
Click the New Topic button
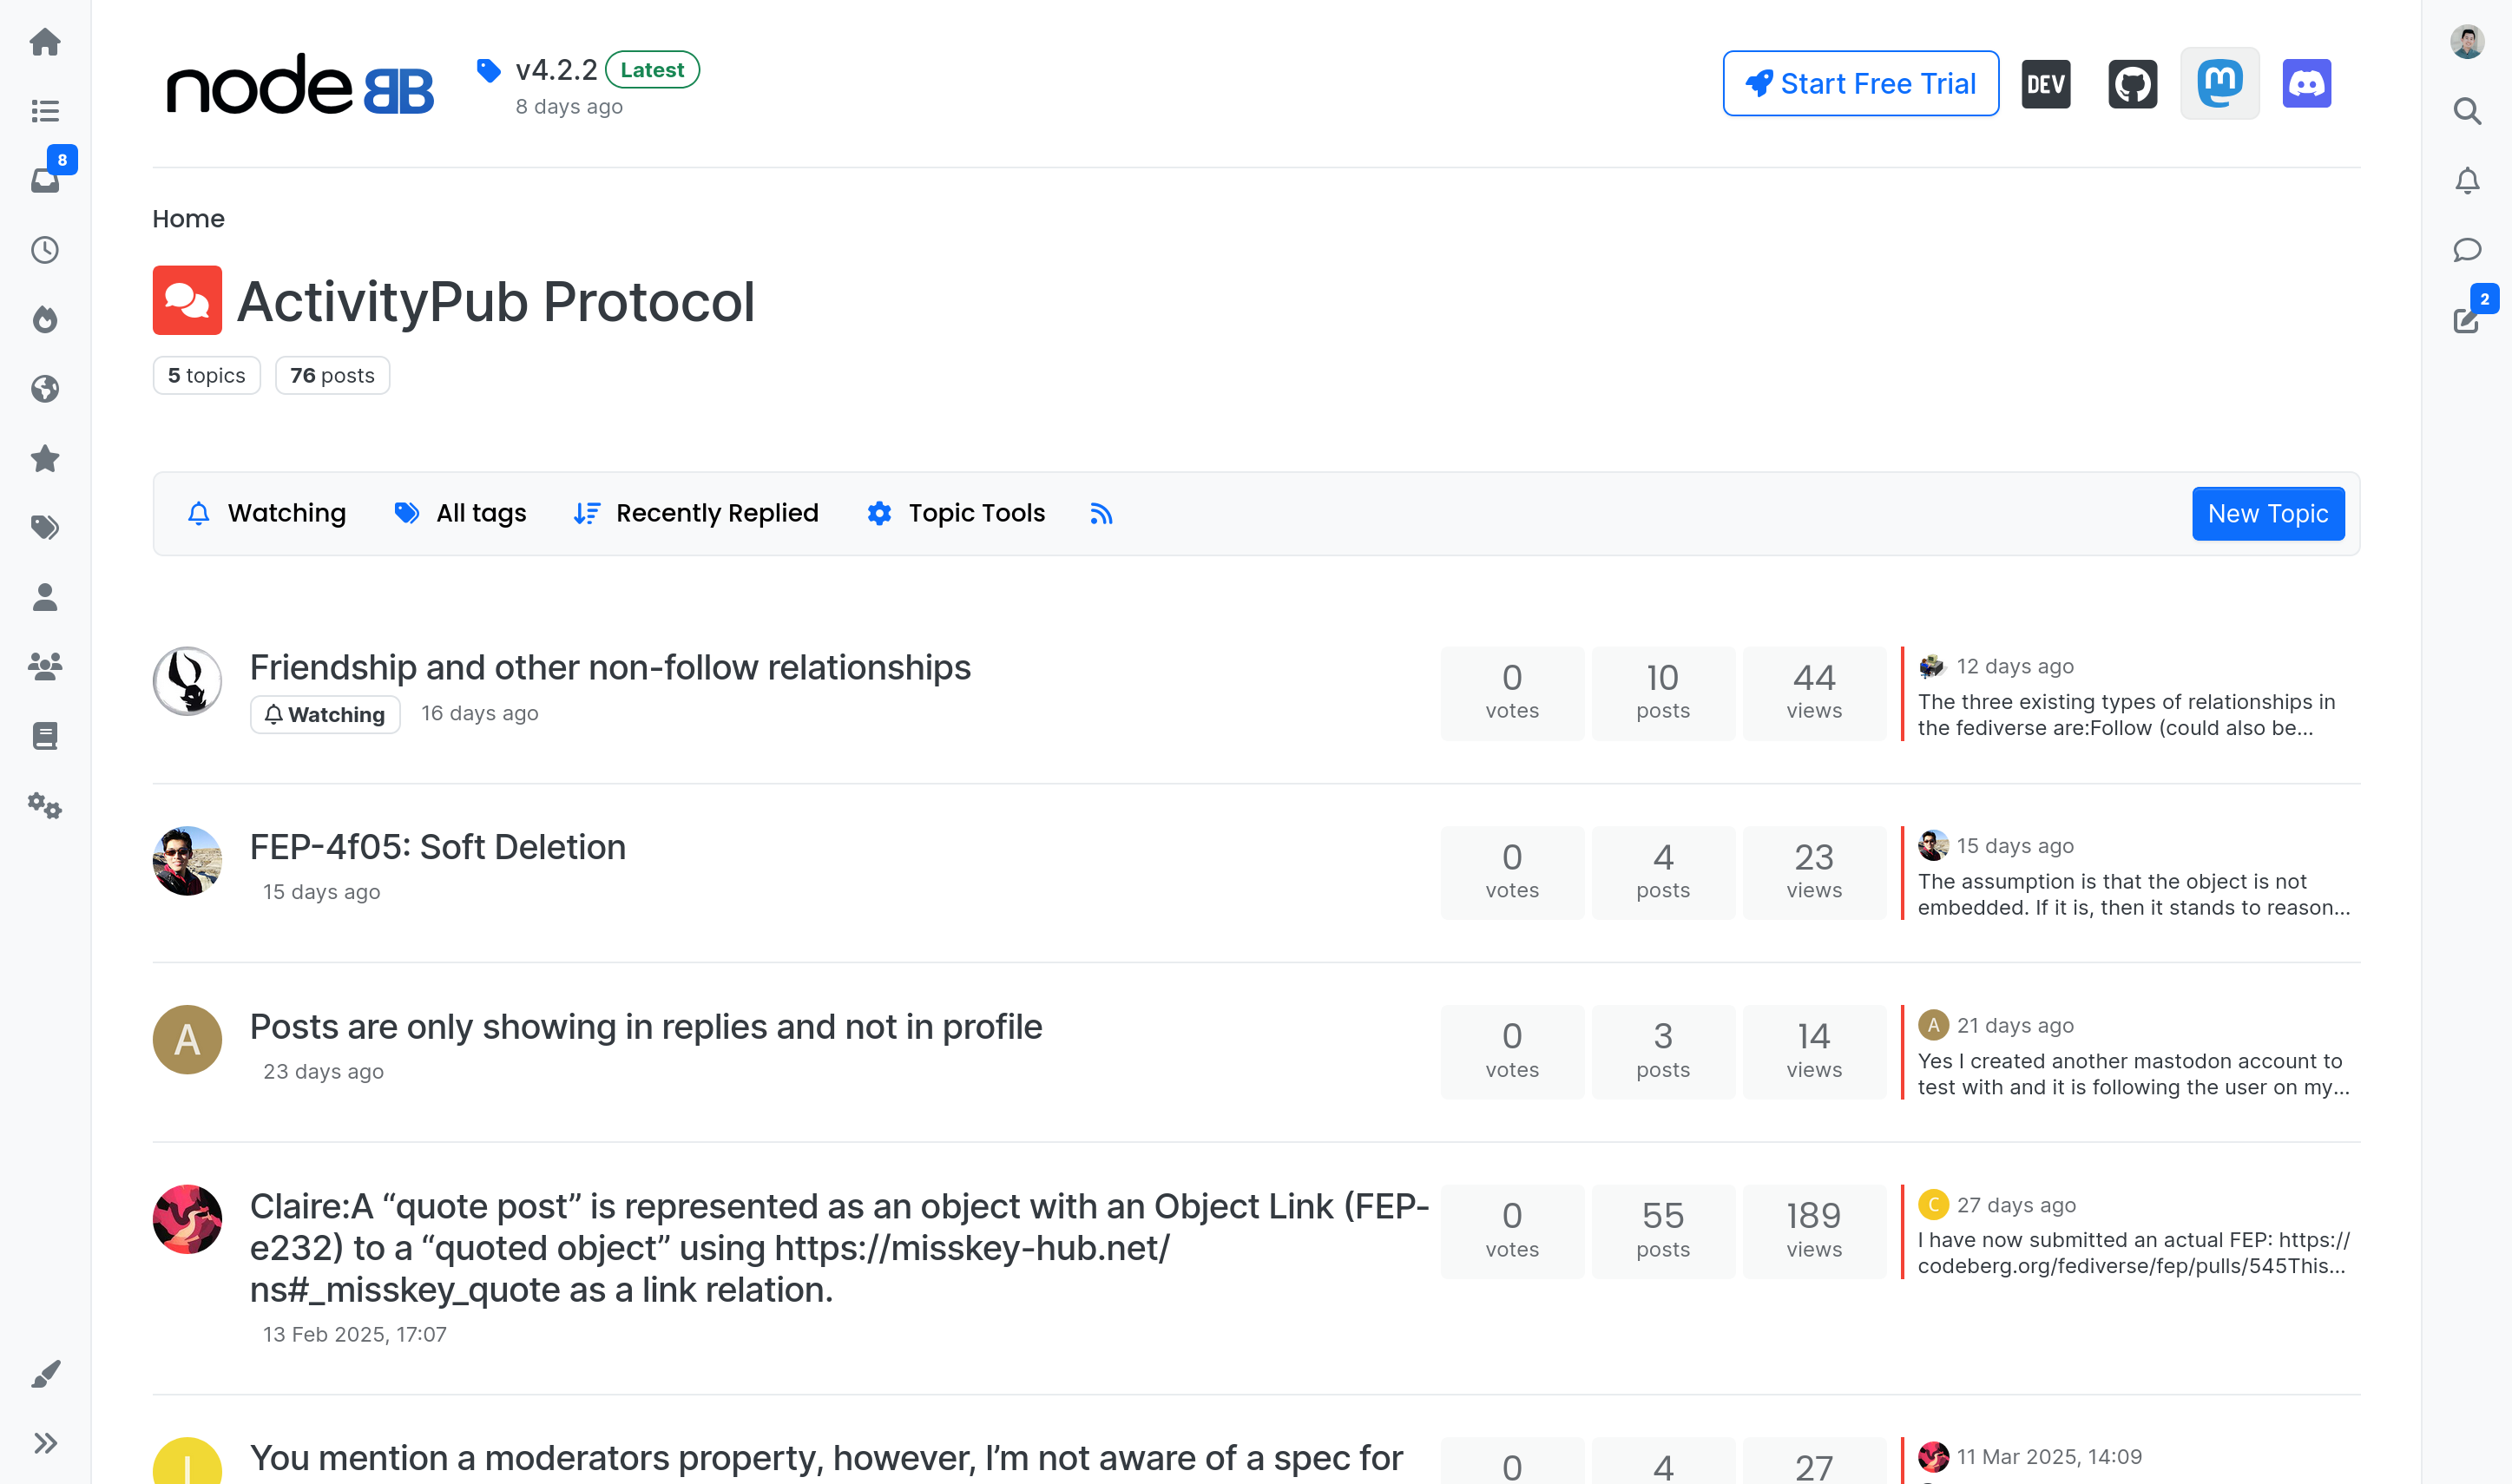pyautogui.click(x=2267, y=514)
